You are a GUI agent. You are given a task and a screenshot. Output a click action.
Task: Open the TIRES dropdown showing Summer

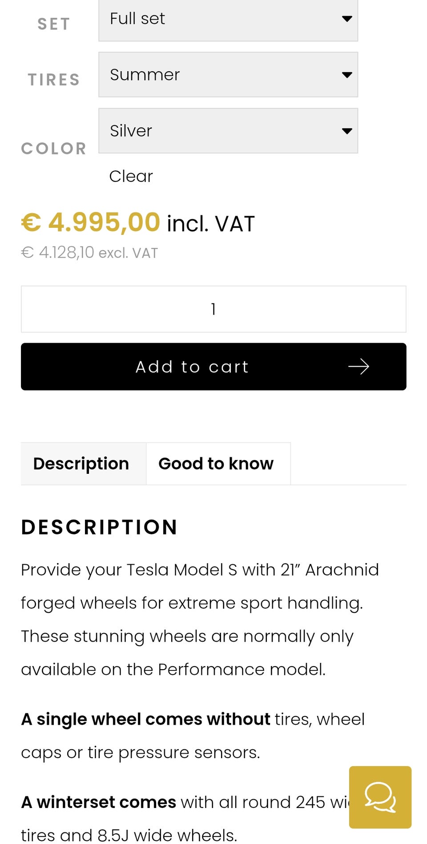pos(228,75)
